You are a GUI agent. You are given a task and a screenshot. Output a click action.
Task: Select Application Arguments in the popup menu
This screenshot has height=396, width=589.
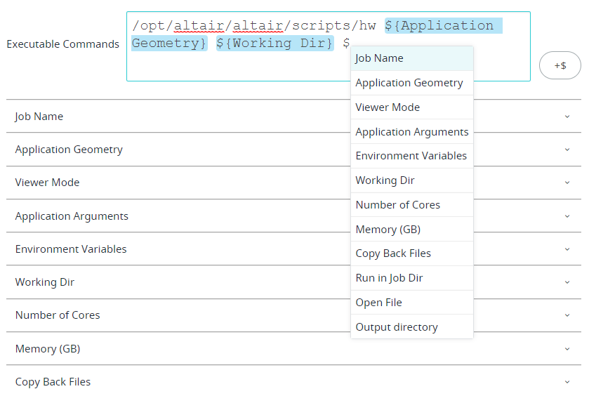tap(411, 132)
